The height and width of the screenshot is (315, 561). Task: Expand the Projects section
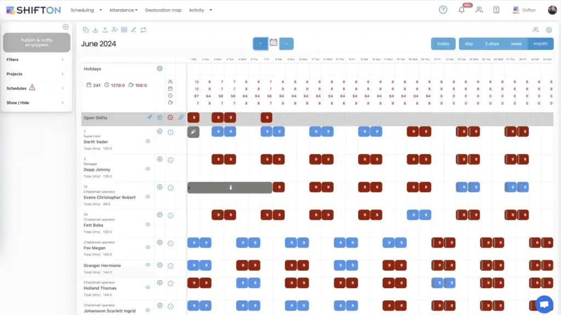[x=36, y=74]
